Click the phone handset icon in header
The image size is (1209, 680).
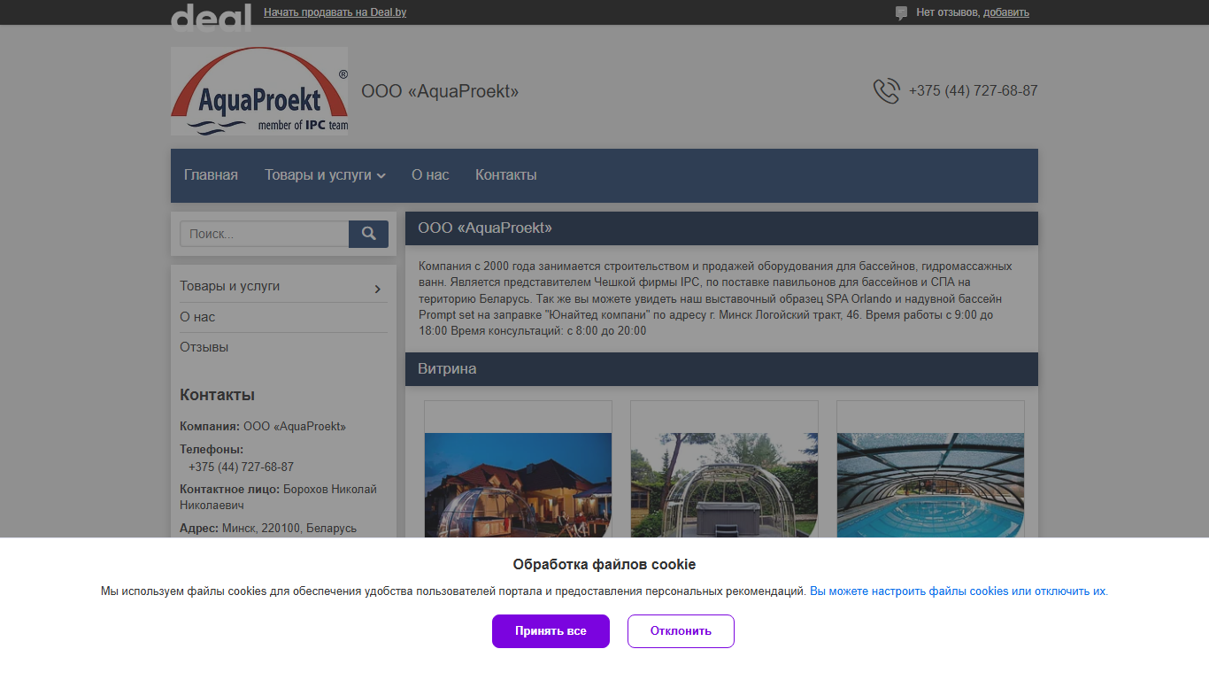pos(886,91)
